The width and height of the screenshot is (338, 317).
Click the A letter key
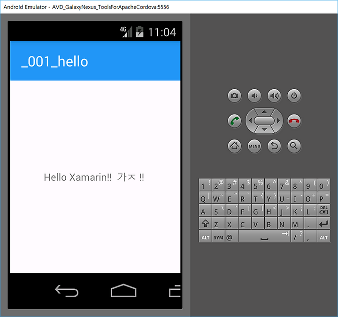pyautogui.click(x=206, y=210)
